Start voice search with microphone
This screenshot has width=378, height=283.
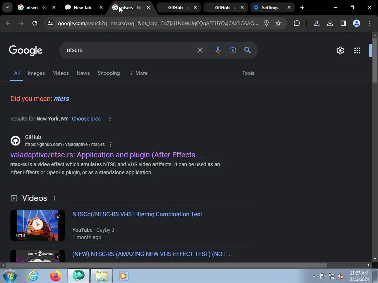(218, 50)
